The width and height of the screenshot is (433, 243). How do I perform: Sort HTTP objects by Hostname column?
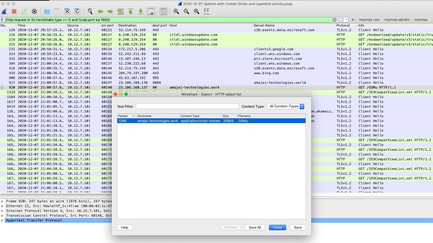tap(157, 116)
